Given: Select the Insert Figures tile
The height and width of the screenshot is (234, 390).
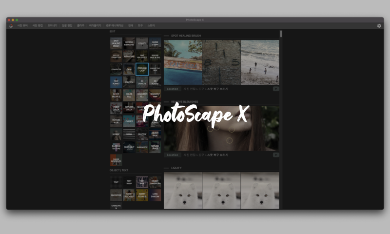Looking at the screenshot, I should [142, 195].
